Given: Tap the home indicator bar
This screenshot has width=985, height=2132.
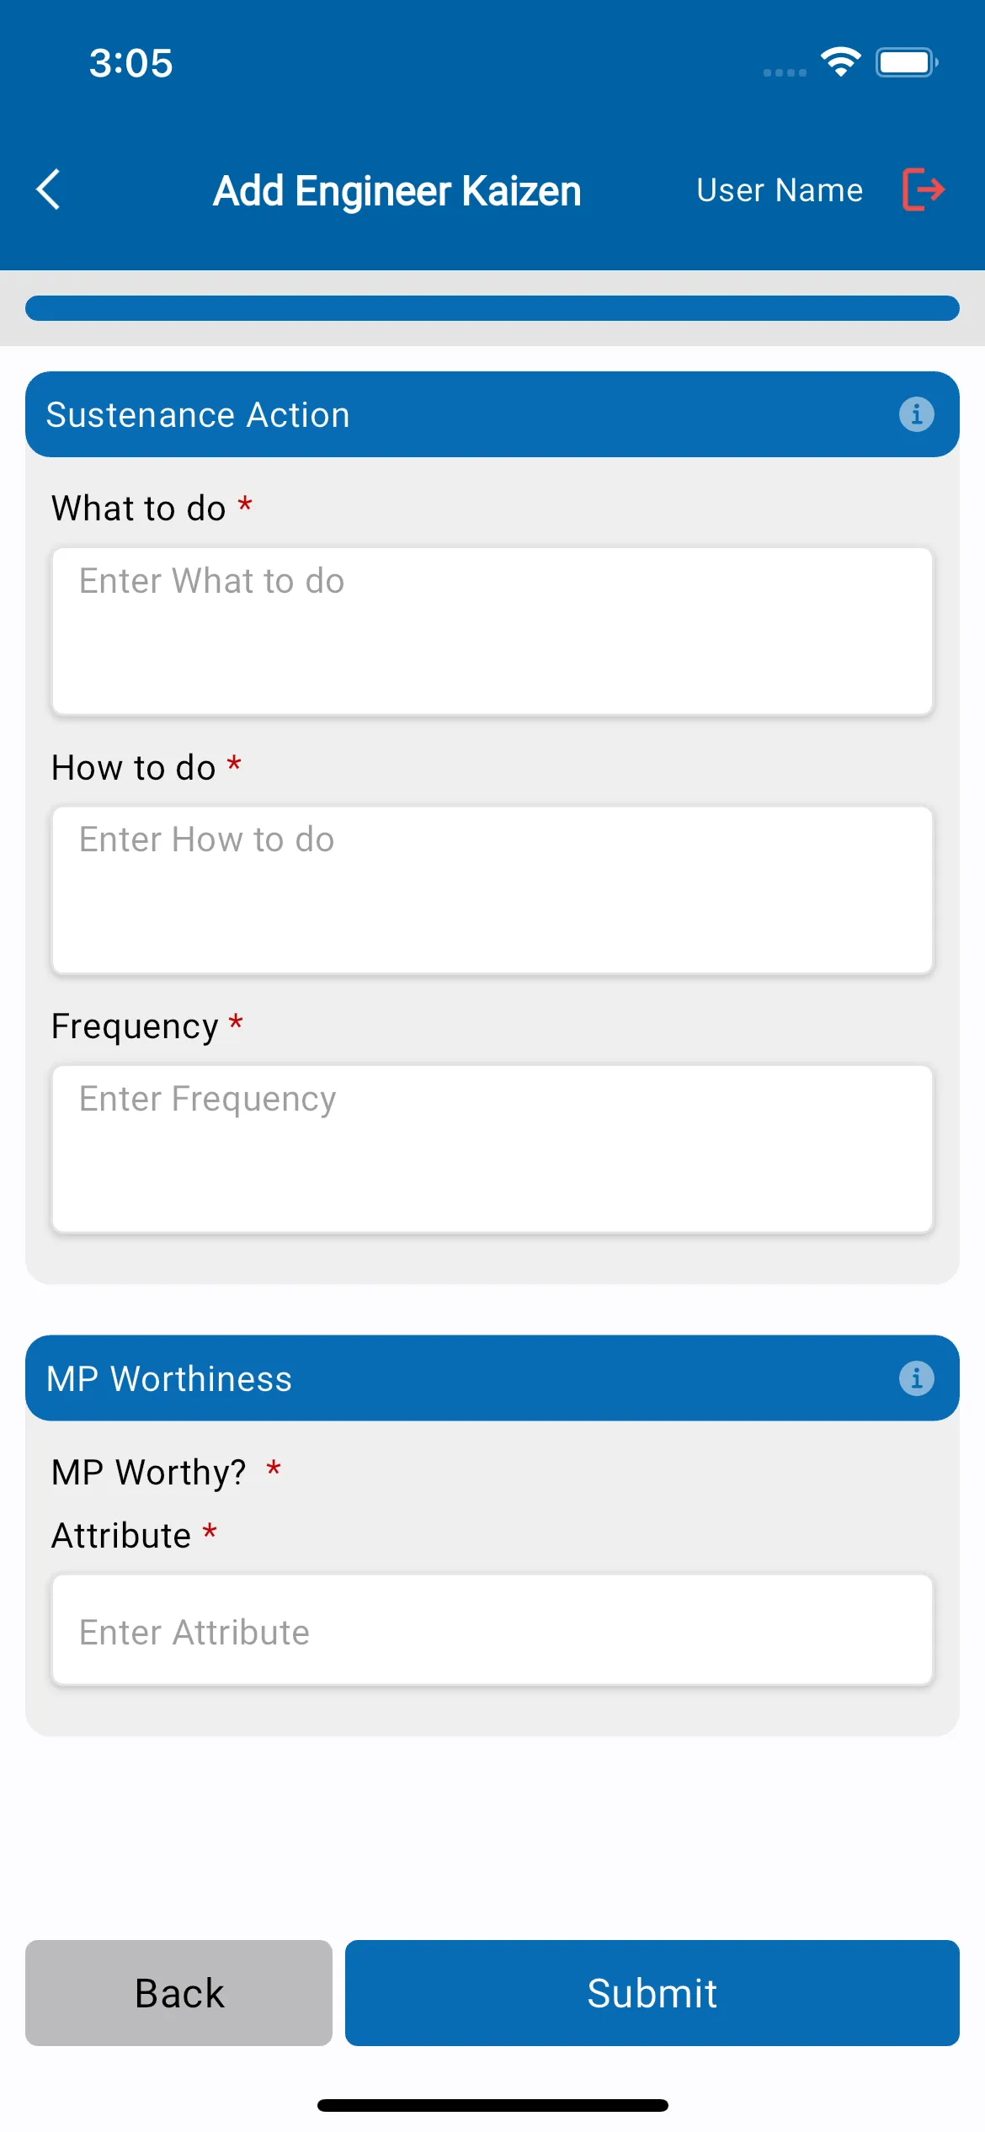Looking at the screenshot, I should [492, 2105].
